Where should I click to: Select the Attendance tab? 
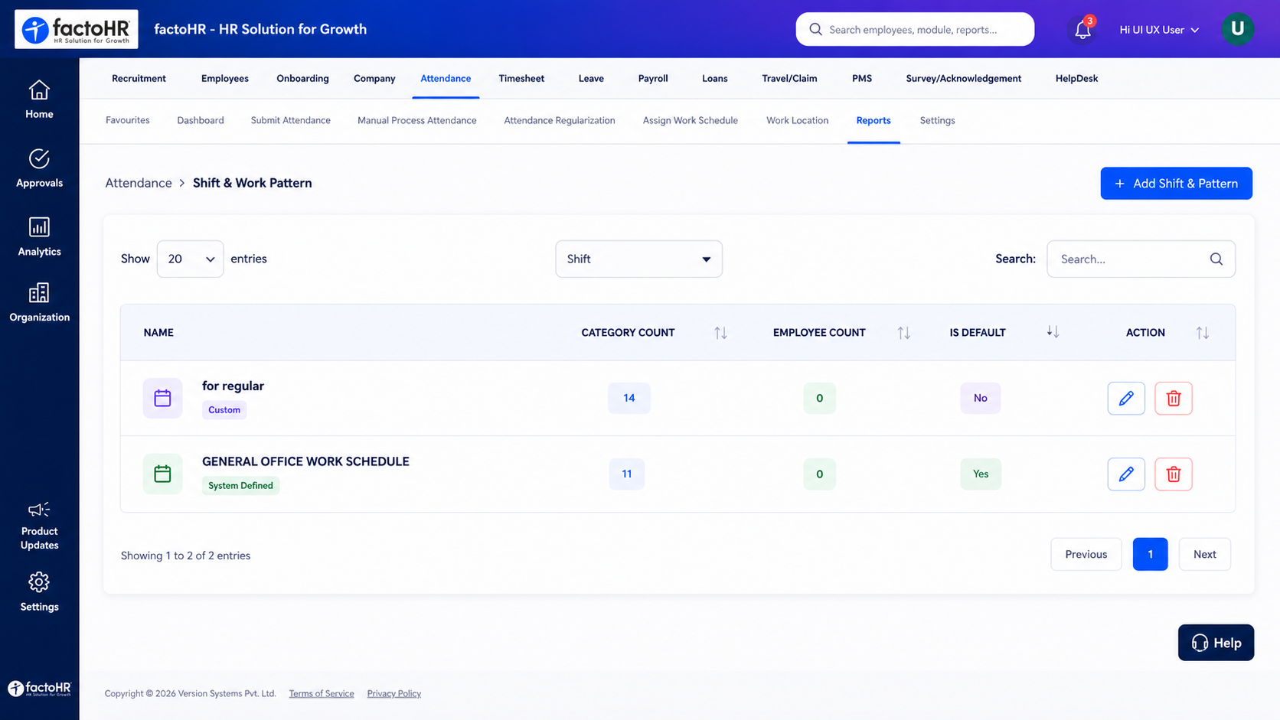tap(446, 78)
